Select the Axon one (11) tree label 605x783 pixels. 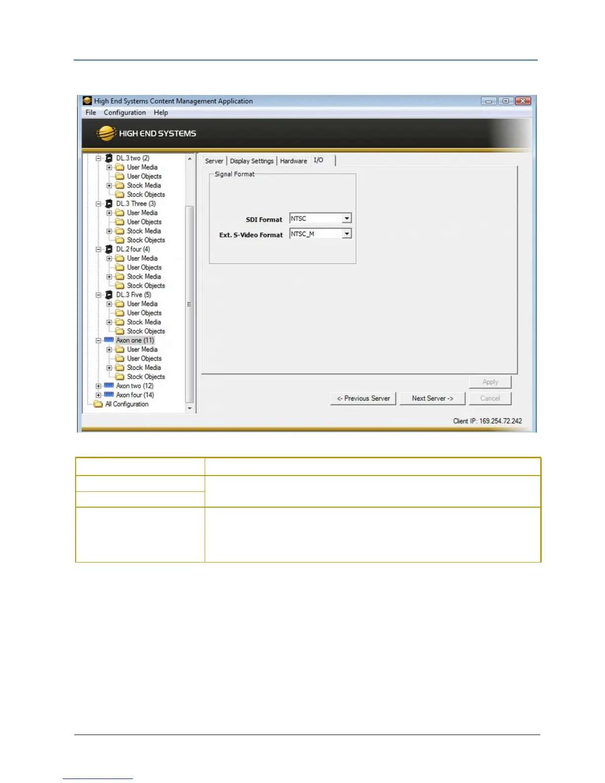coord(135,341)
